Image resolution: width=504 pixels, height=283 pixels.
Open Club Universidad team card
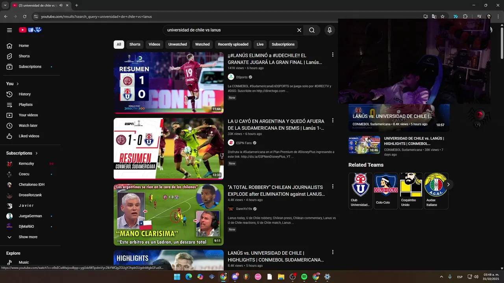click(x=360, y=191)
